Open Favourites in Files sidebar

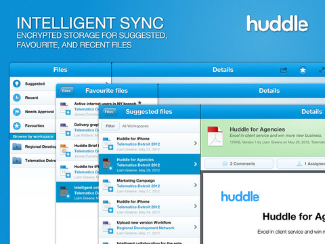coord(33,126)
